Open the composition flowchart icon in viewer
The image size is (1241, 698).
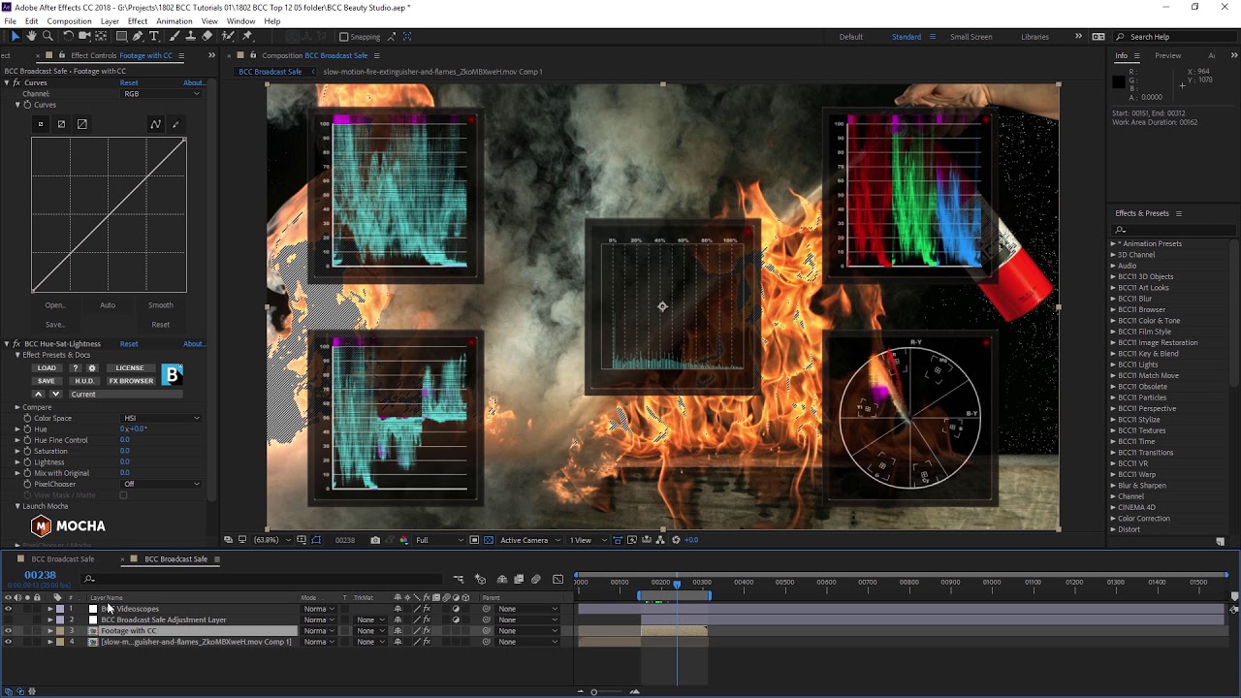[660, 540]
